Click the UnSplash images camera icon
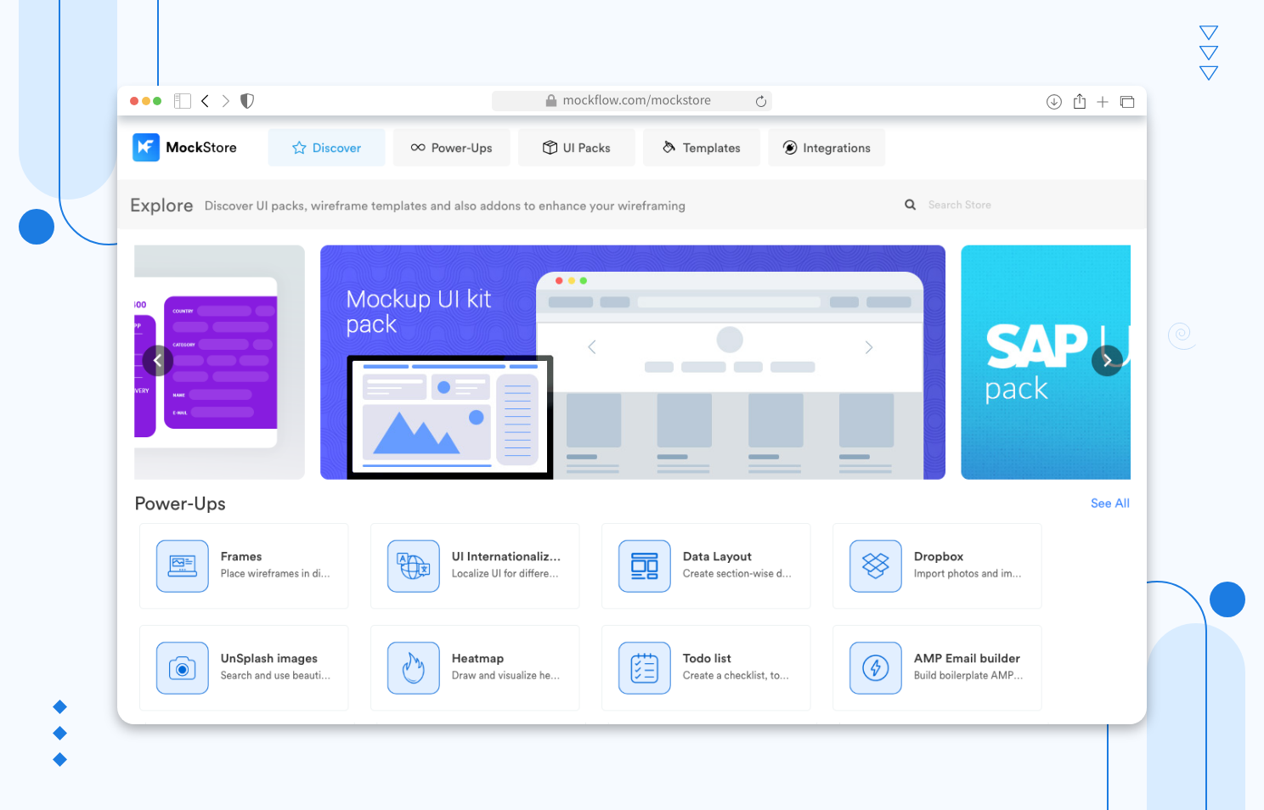The height and width of the screenshot is (810, 1264). coord(183,668)
